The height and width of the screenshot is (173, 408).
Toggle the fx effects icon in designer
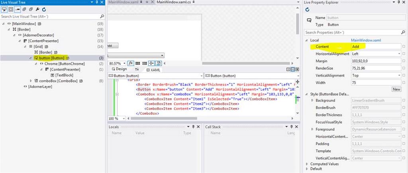131,63
